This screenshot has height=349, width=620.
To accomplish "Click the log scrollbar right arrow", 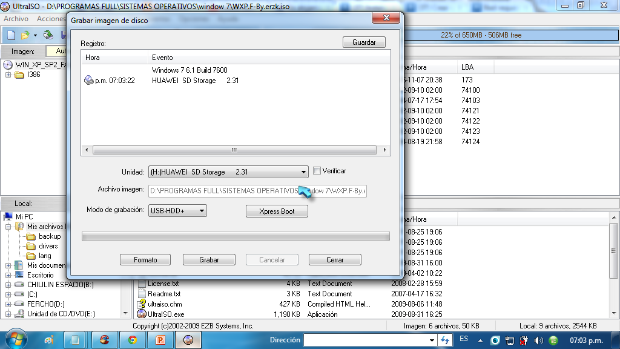I will [x=384, y=150].
